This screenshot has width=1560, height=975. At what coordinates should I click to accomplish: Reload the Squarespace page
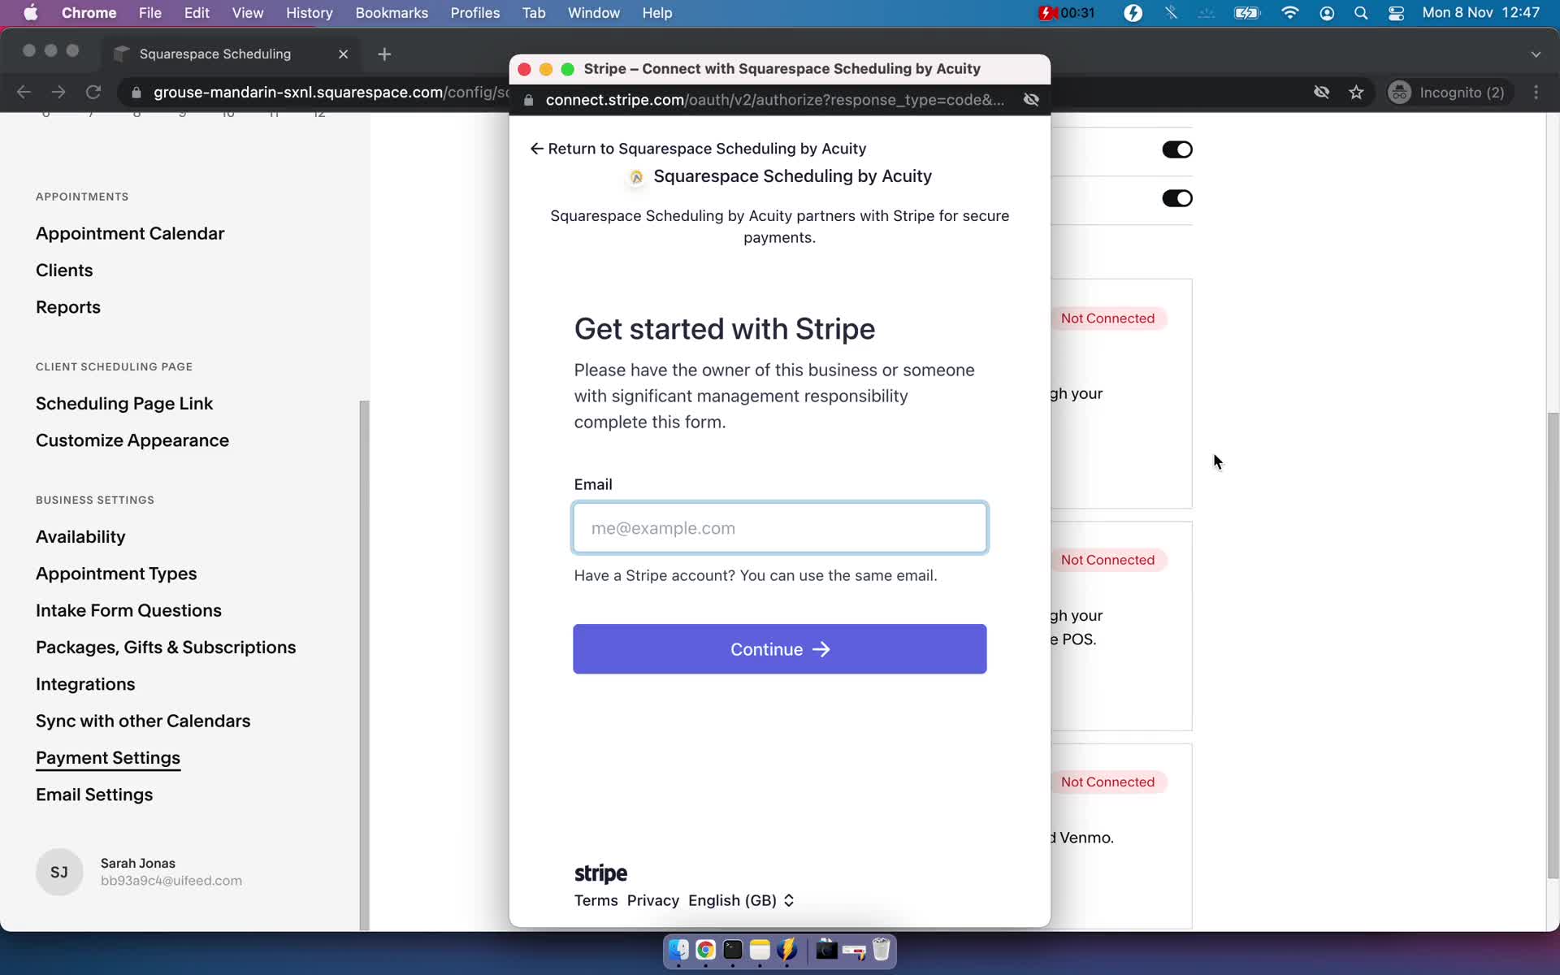93,93
